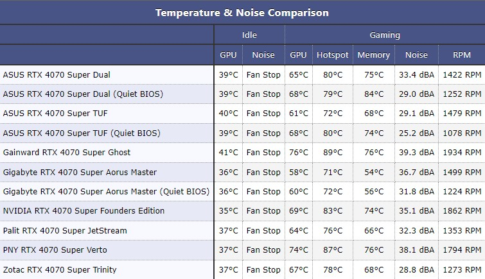The height and width of the screenshot is (279, 485).
Task: Click the 1934 RPM cell
Action: (x=461, y=153)
